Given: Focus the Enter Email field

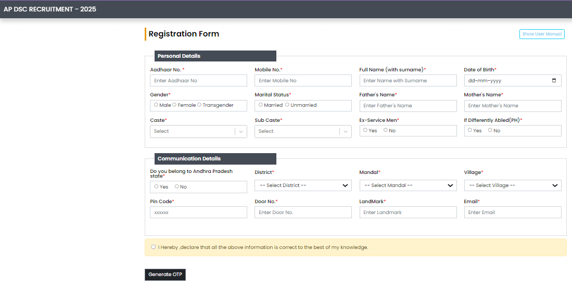Looking at the screenshot, I should [512, 213].
